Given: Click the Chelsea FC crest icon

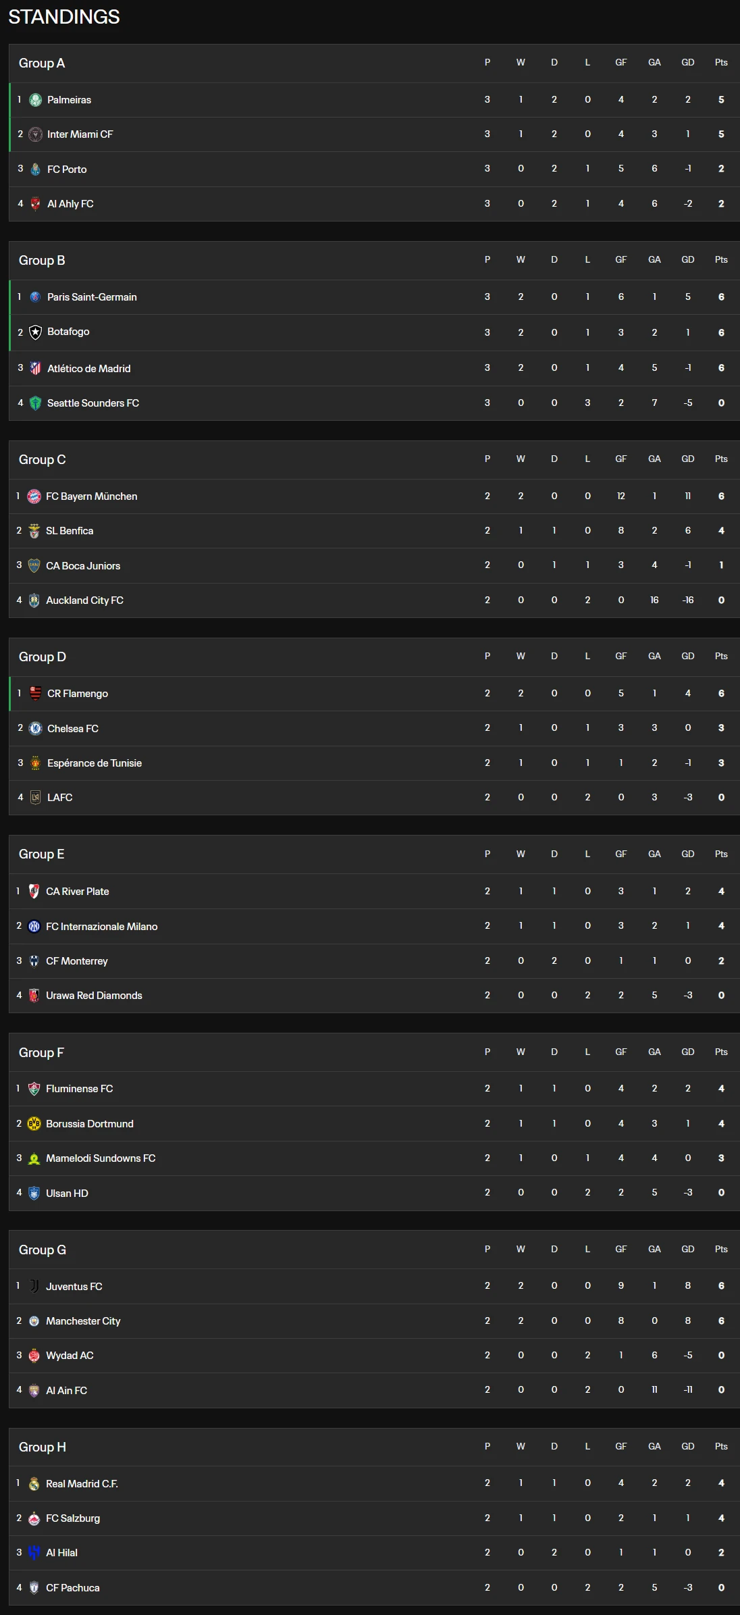Looking at the screenshot, I should click(x=35, y=728).
